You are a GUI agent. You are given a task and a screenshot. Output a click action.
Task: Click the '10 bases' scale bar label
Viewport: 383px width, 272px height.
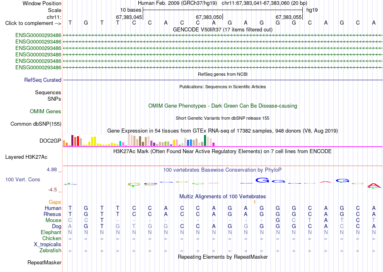131,10
